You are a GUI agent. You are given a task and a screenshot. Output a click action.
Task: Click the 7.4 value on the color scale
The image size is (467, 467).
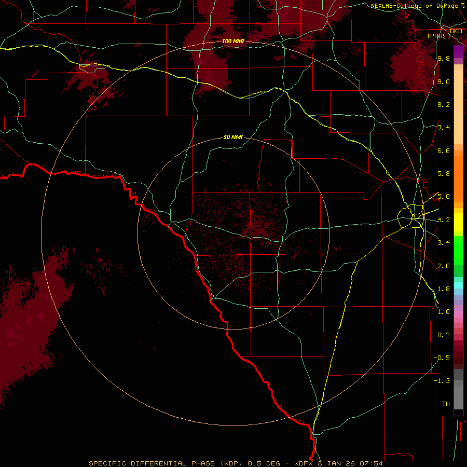pos(444,128)
